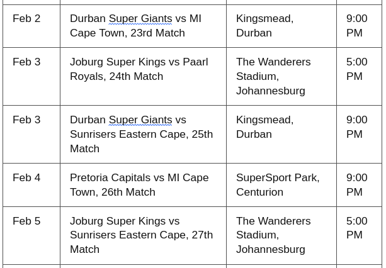Click the date cell of the 25th Match row
The height and width of the screenshot is (268, 386).
tap(31, 135)
